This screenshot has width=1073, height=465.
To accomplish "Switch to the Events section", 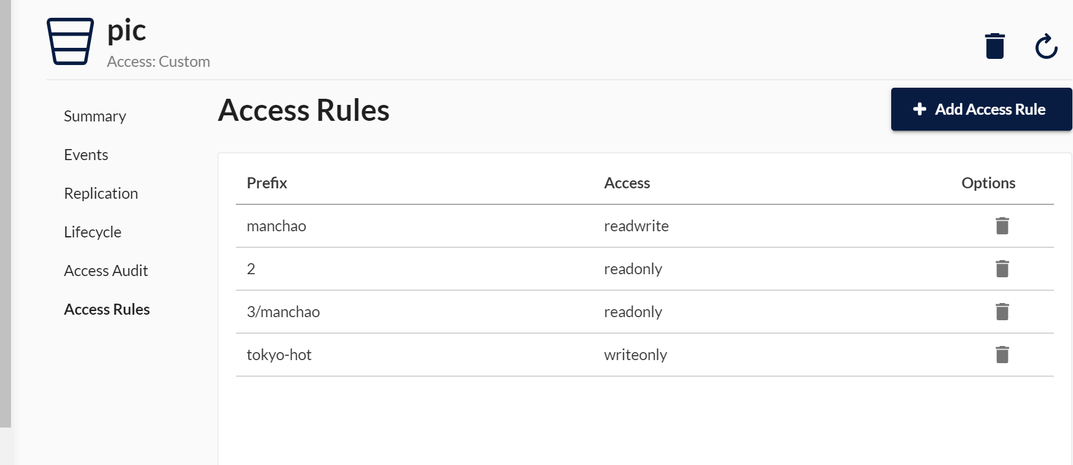I will point(85,155).
